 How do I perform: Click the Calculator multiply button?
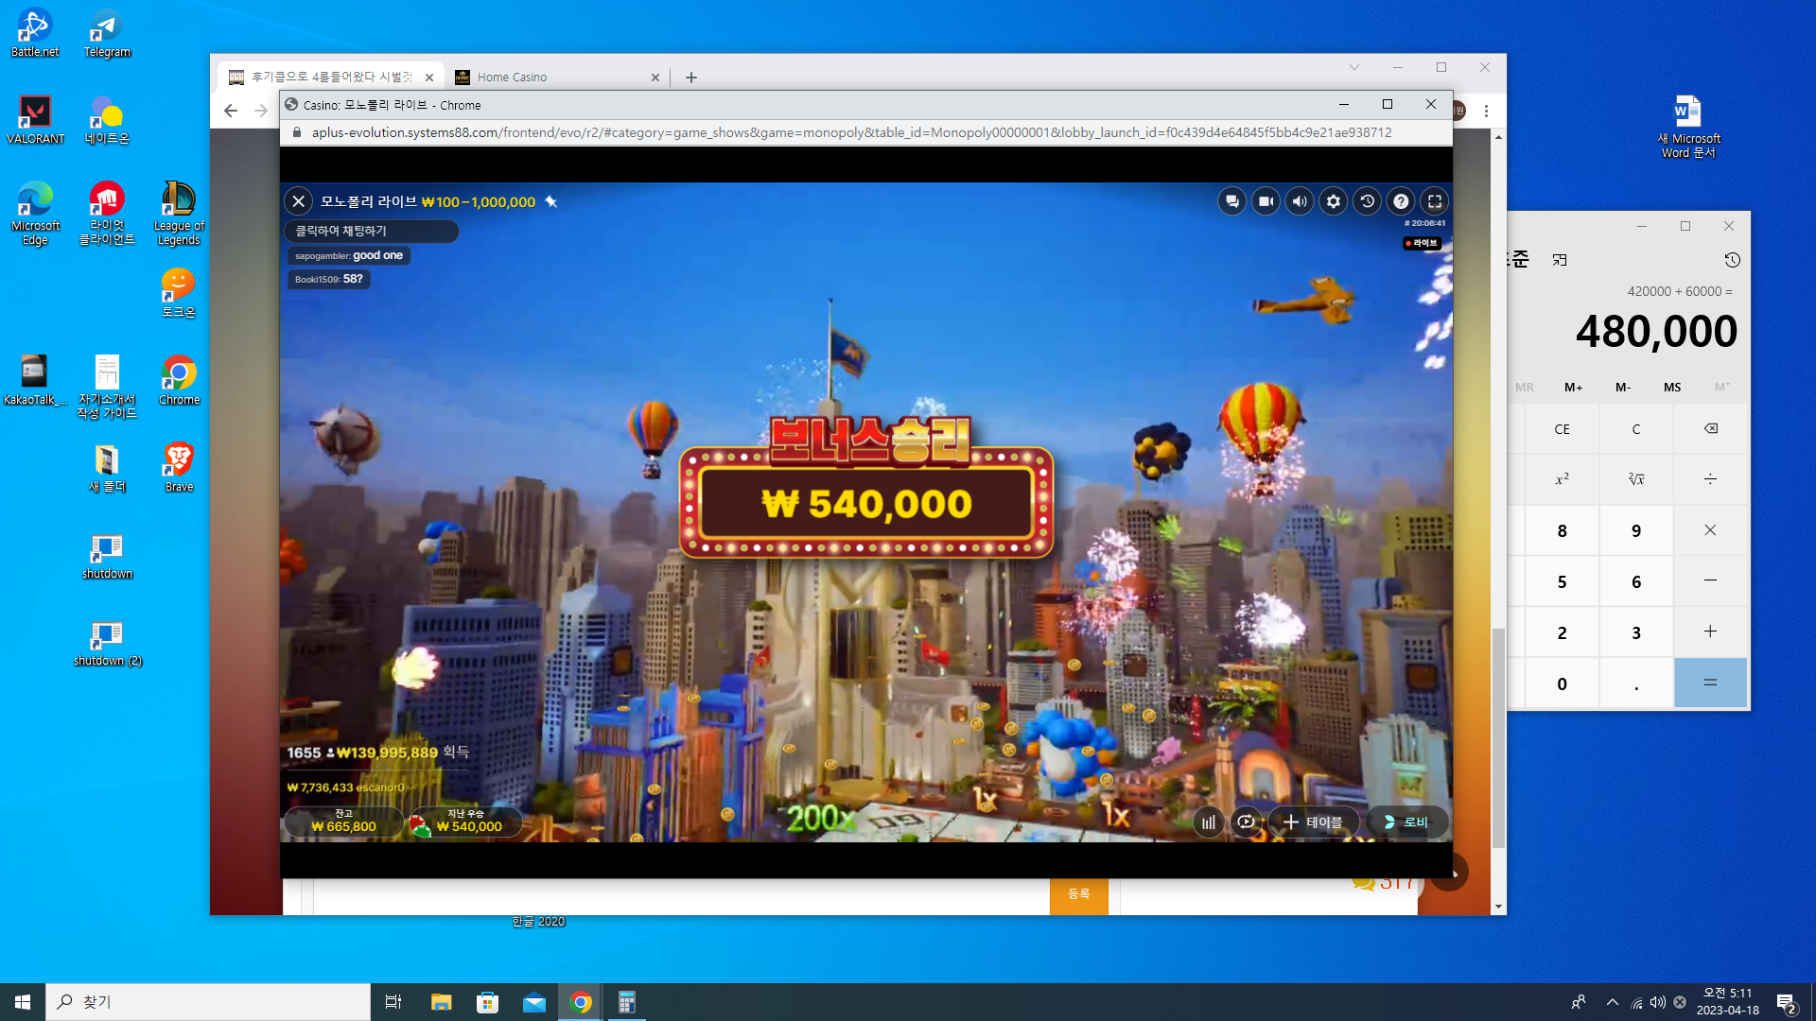tap(1710, 530)
